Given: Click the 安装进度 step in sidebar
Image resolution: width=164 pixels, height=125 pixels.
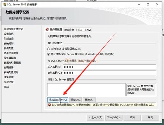Looking at the screenshot, I should [9, 82].
